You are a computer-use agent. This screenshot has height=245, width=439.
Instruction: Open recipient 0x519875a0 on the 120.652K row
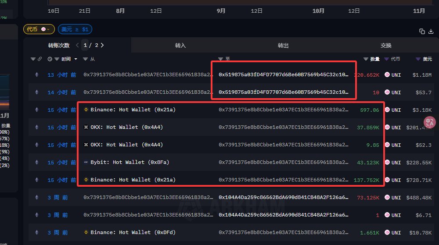click(283, 75)
